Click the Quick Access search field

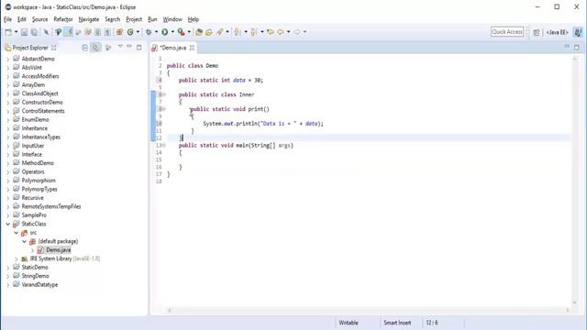[x=507, y=32]
